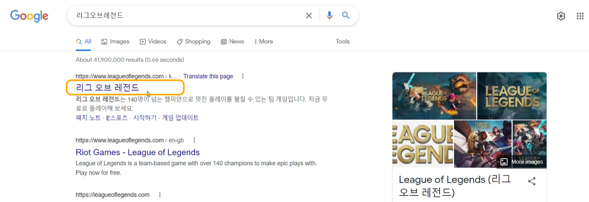Switch to News tab

232,41
